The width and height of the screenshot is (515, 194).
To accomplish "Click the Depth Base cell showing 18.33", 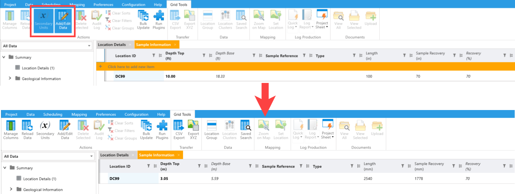I will click(239, 77).
